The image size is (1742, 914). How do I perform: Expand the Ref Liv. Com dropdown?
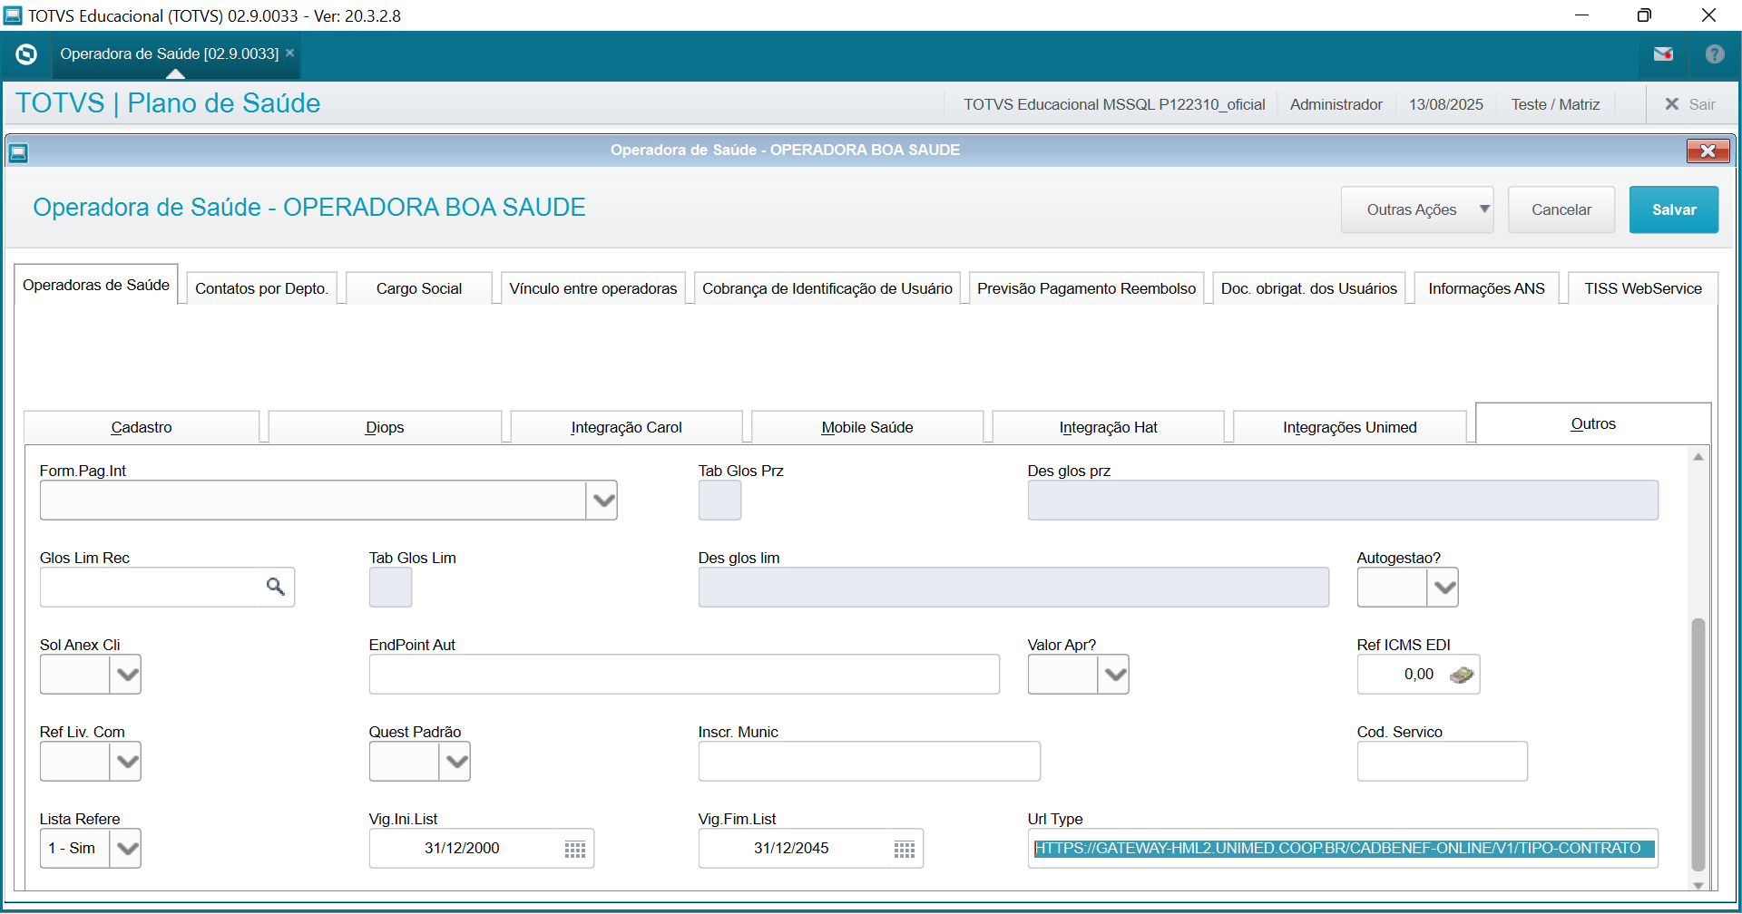tap(126, 762)
